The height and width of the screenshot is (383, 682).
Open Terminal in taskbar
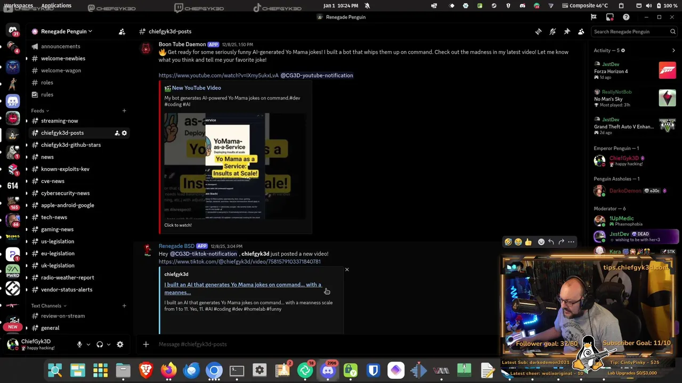[x=237, y=370]
